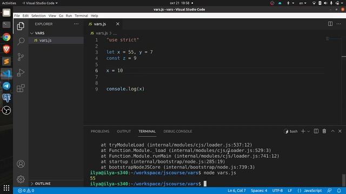Open the Extensions view
The image size is (346, 194).
pyautogui.click(x=21, y=88)
